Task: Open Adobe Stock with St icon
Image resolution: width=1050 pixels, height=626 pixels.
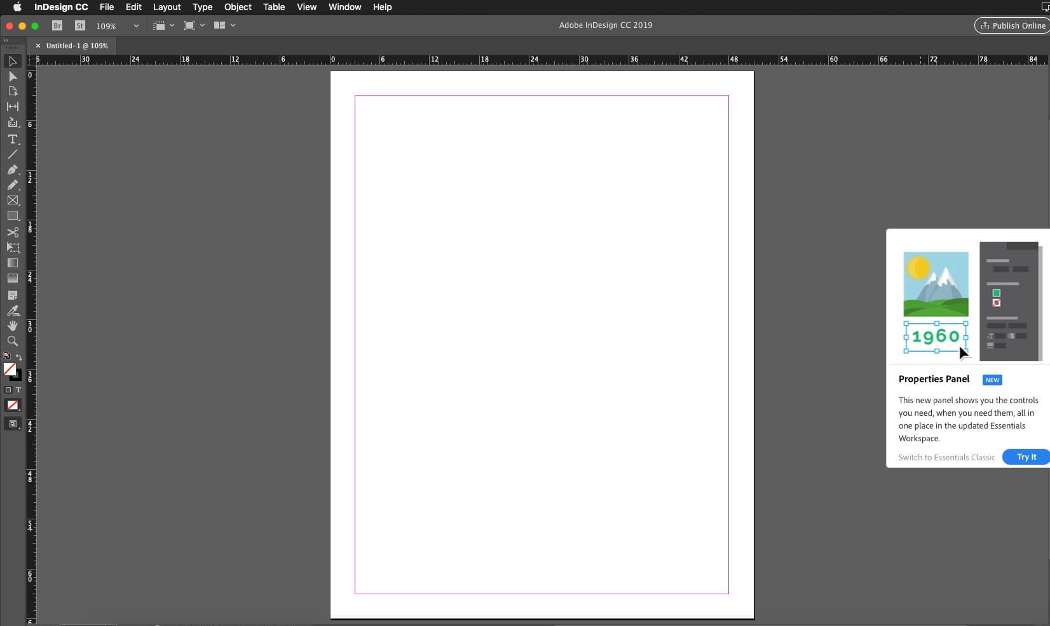Action: pos(80,25)
